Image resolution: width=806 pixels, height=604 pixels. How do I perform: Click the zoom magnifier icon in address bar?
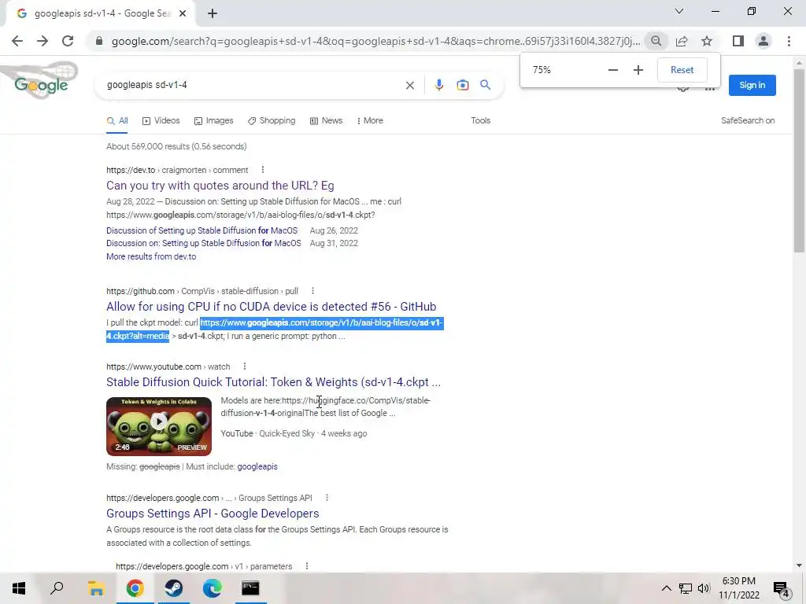coord(656,41)
